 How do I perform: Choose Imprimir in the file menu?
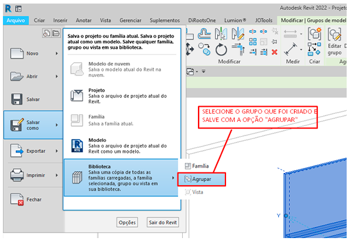coord(33,175)
